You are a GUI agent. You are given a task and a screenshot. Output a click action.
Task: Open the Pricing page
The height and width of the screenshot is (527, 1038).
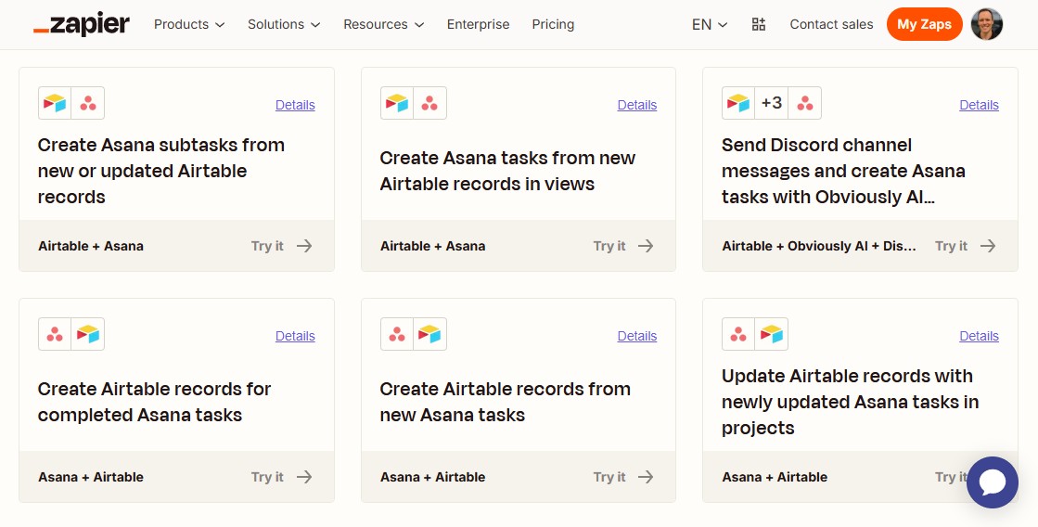tap(553, 24)
